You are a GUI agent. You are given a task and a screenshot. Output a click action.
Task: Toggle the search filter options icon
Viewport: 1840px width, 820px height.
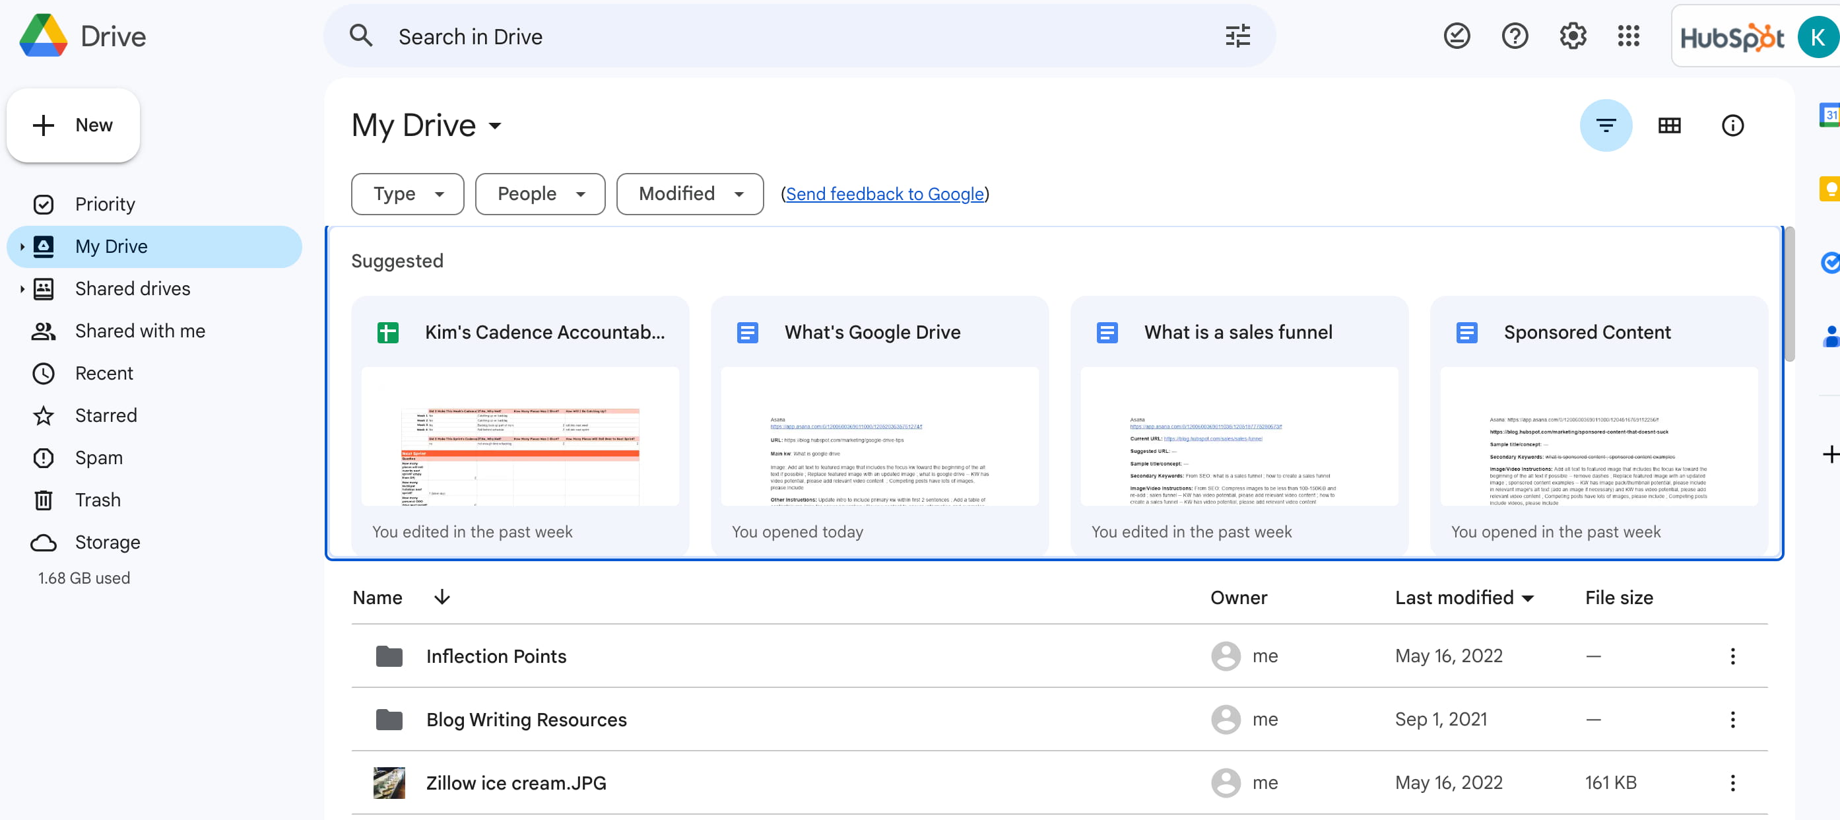click(1241, 36)
